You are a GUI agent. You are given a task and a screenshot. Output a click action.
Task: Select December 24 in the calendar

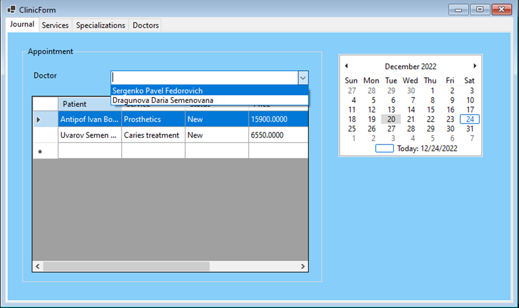(x=470, y=119)
